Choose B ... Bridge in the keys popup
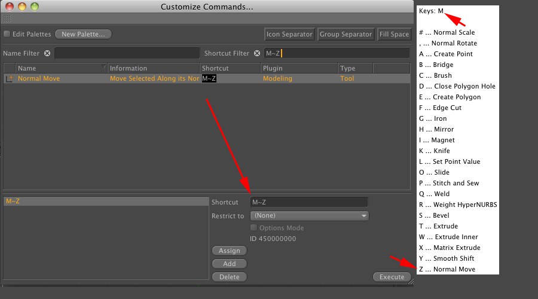 tap(436, 65)
